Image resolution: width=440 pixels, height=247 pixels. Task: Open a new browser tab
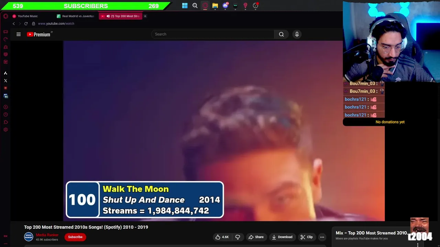[145, 16]
